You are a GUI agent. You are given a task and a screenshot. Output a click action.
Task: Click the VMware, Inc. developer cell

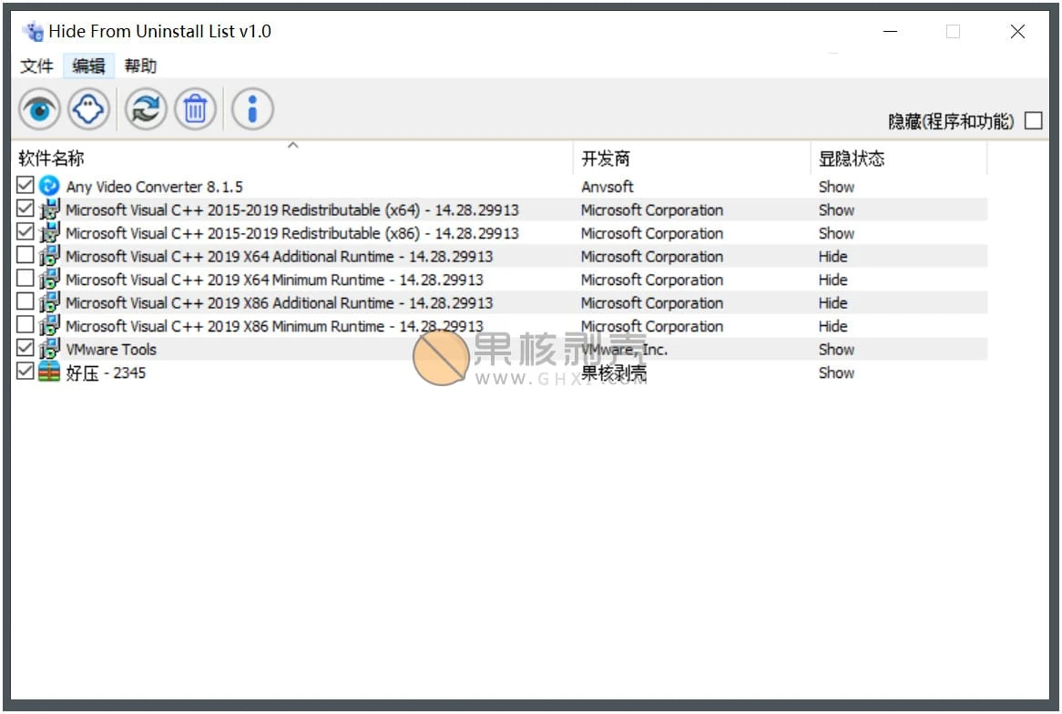pos(625,350)
